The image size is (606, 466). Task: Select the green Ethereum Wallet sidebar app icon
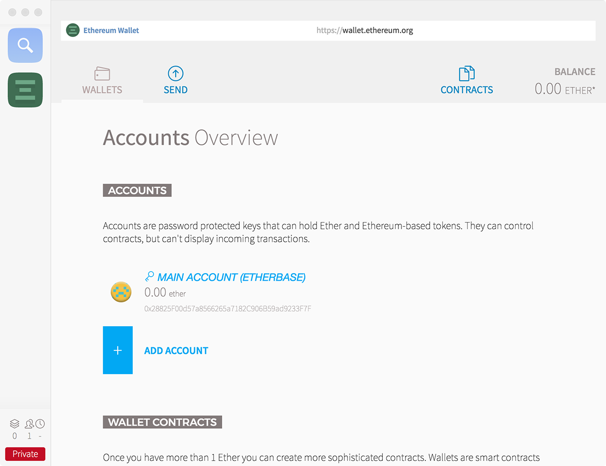pyautogui.click(x=25, y=90)
